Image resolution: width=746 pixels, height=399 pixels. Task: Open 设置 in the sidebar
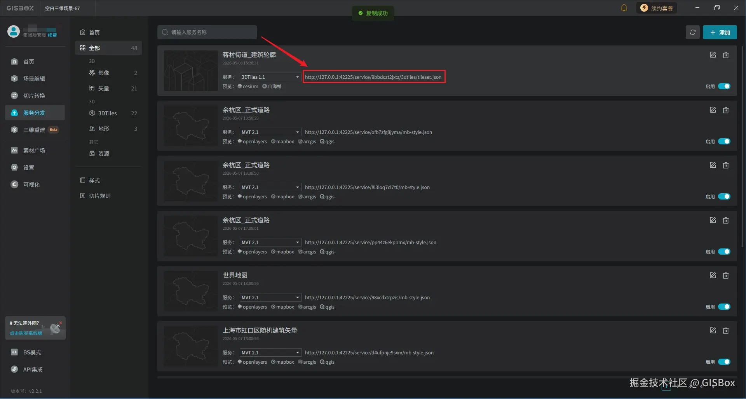(x=35, y=167)
